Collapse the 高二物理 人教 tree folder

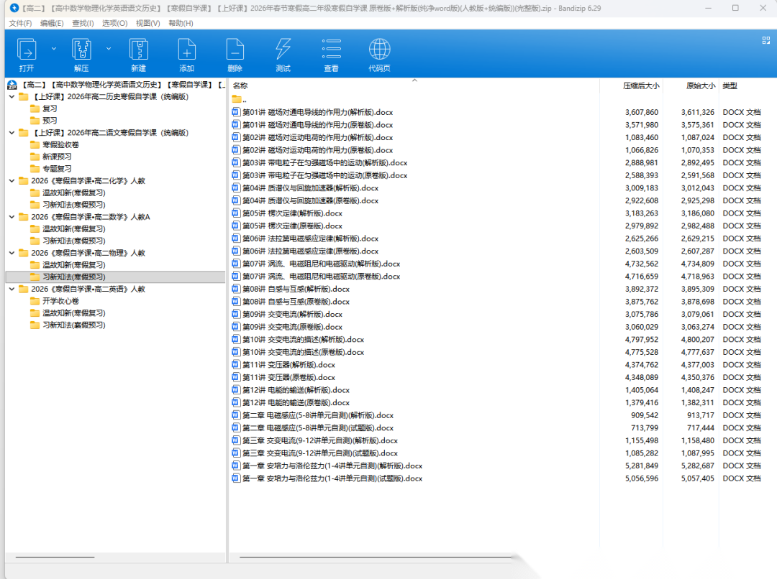click(12, 253)
